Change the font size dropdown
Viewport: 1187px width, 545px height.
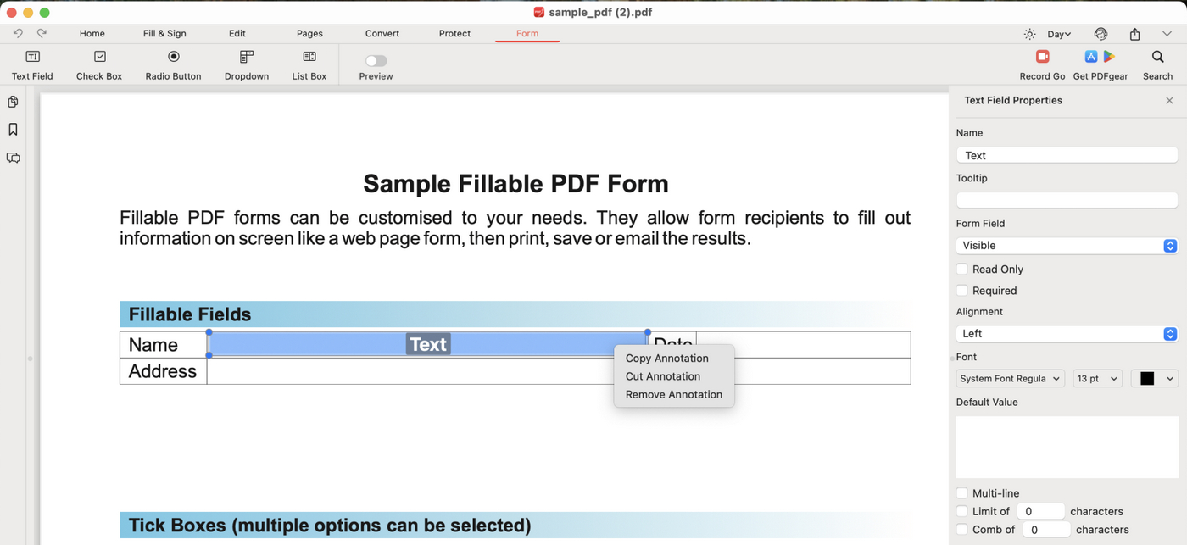pos(1097,378)
